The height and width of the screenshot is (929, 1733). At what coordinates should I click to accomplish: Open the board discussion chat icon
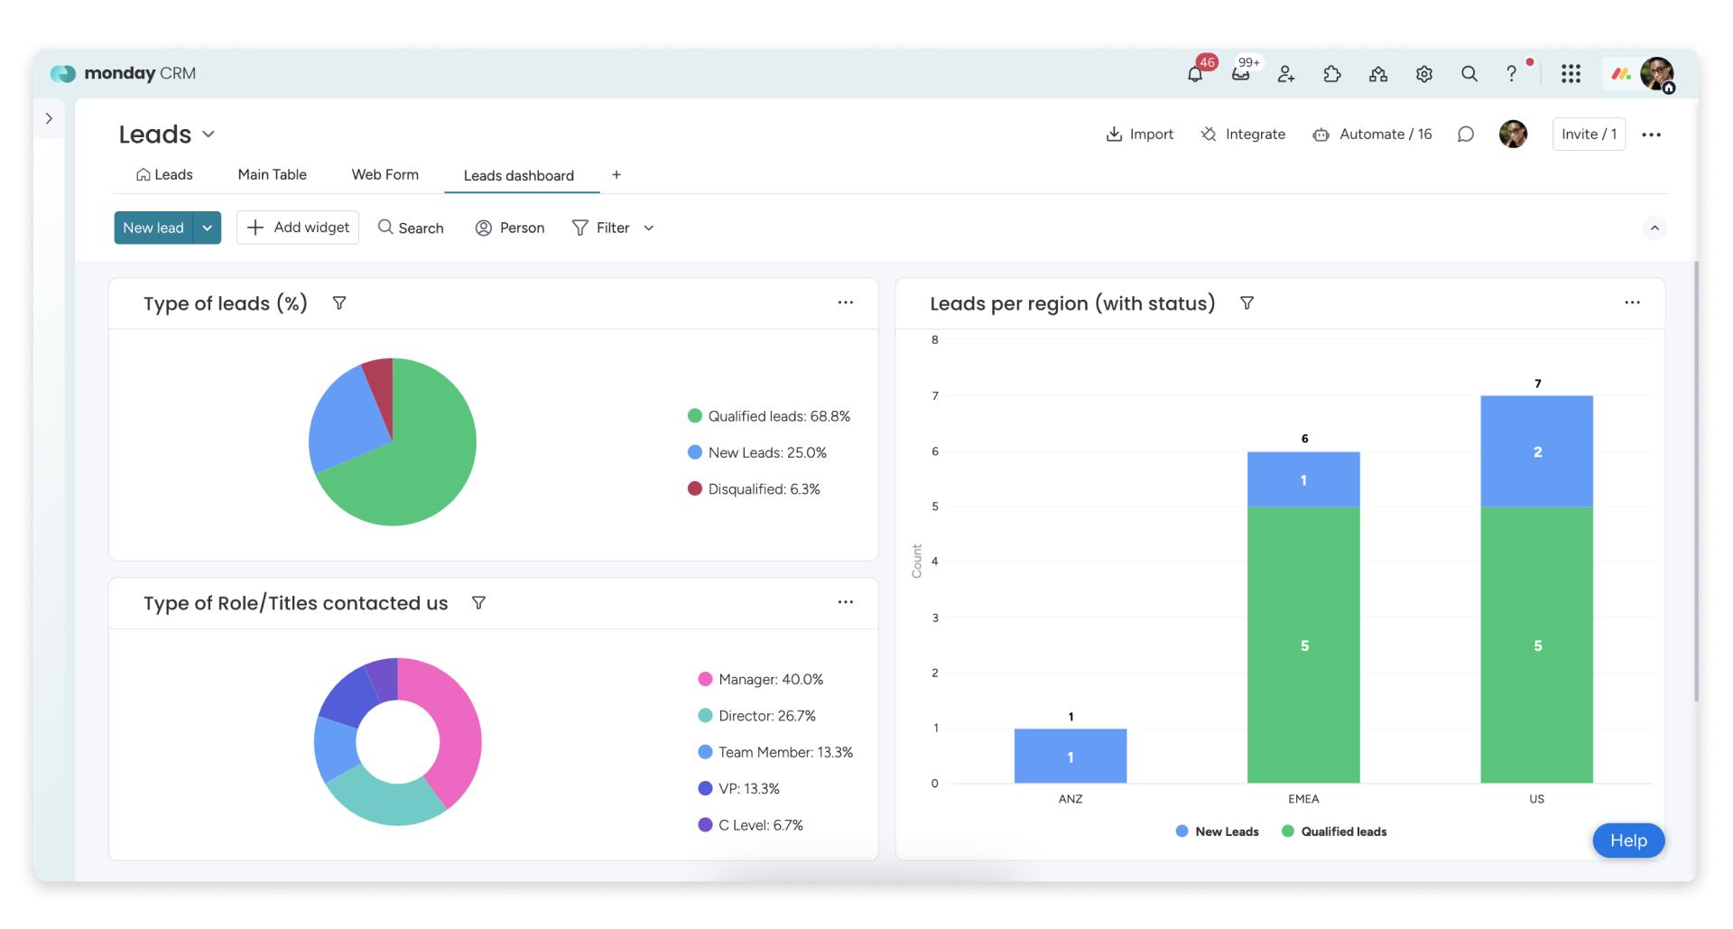click(x=1466, y=135)
